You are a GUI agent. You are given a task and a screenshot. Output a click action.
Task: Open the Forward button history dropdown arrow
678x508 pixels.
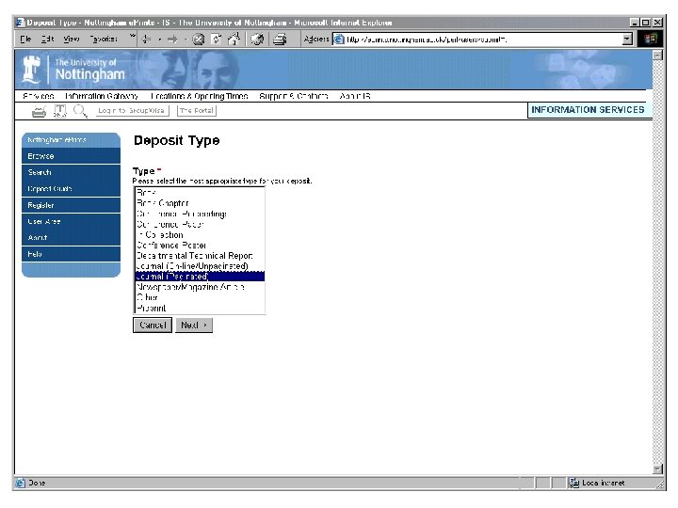pos(186,40)
